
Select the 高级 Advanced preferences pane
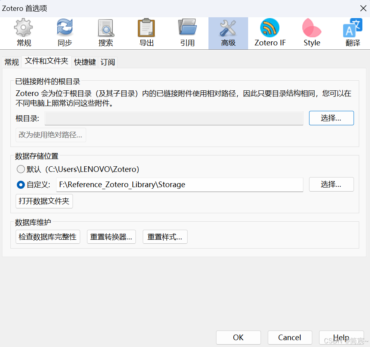[x=228, y=33]
